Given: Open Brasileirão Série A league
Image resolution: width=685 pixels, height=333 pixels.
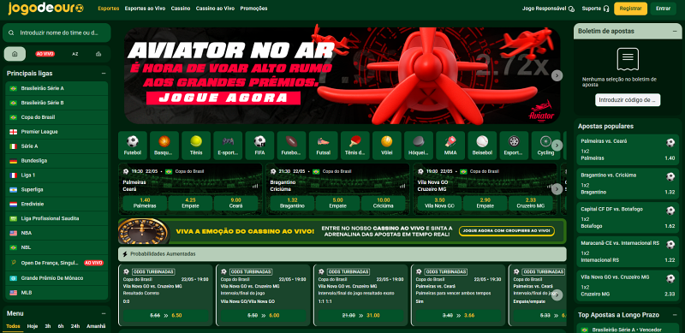Looking at the screenshot, I should point(57,88).
